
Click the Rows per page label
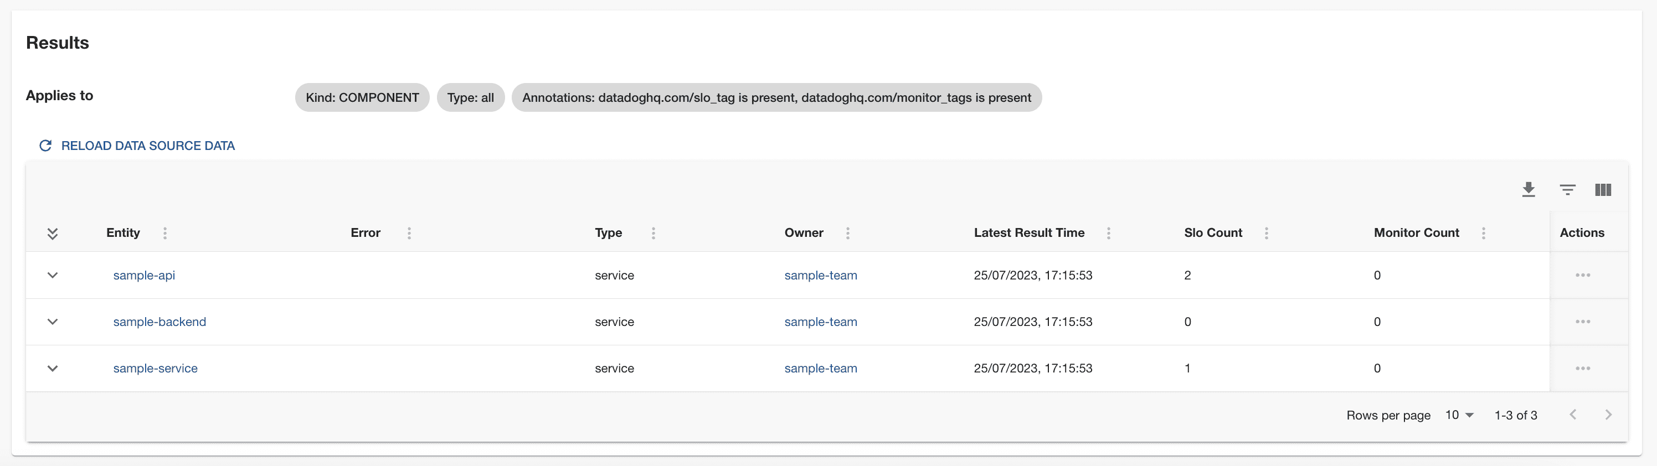tap(1388, 415)
